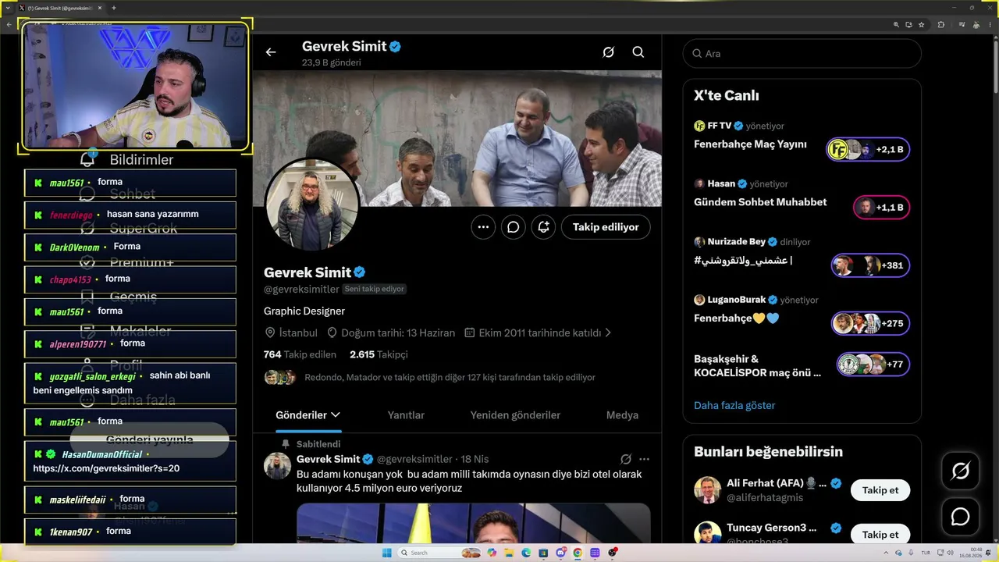Open the Takipçi followers count
Screen dimensions: 999x562
(379, 354)
